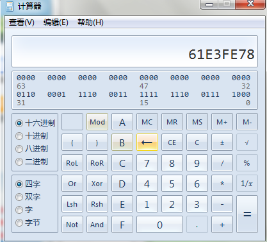Click the decimal point button

(197, 225)
